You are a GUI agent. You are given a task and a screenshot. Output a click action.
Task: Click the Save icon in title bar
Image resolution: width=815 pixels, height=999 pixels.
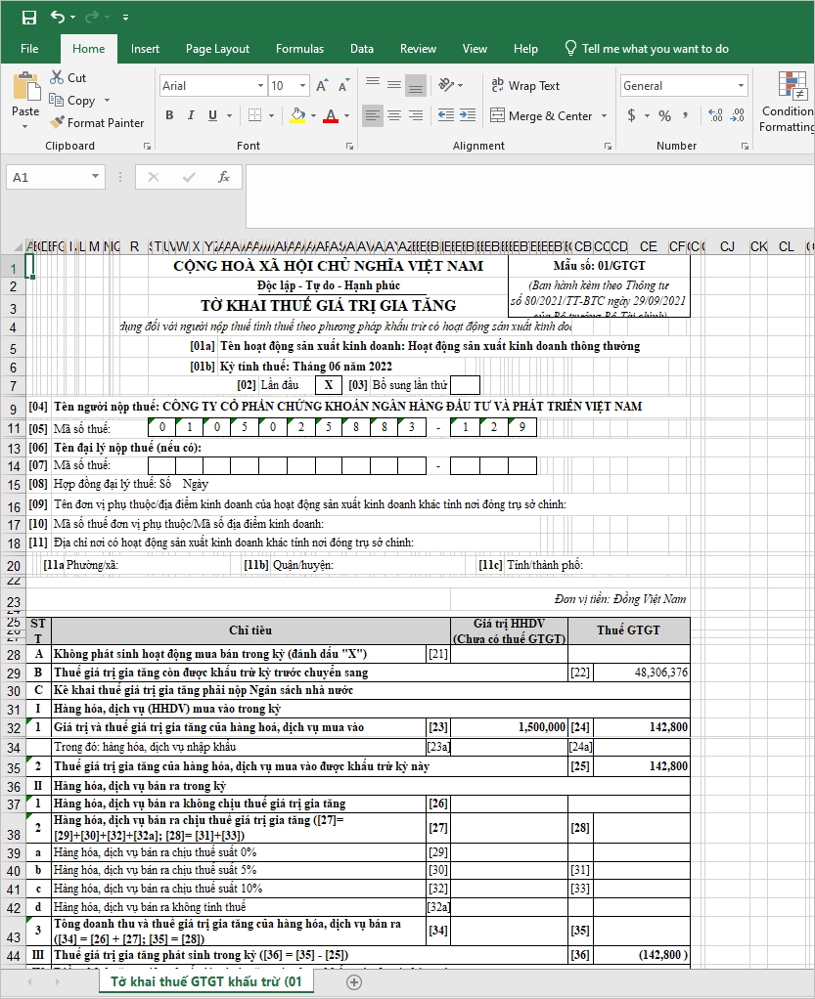tap(28, 17)
